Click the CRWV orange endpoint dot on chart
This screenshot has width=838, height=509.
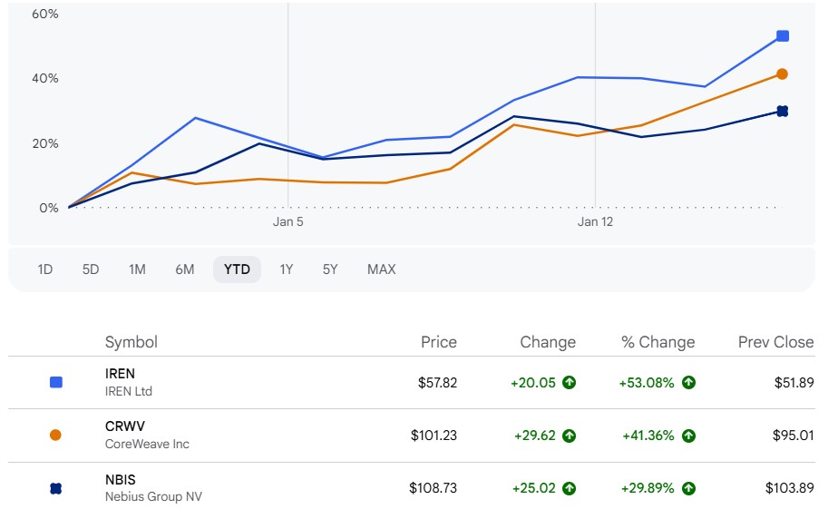tap(782, 74)
